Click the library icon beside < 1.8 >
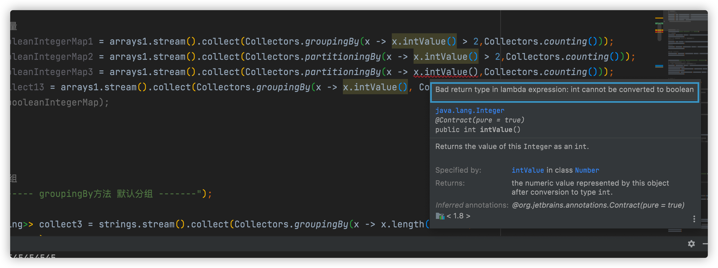This screenshot has width=718, height=268. [x=440, y=216]
